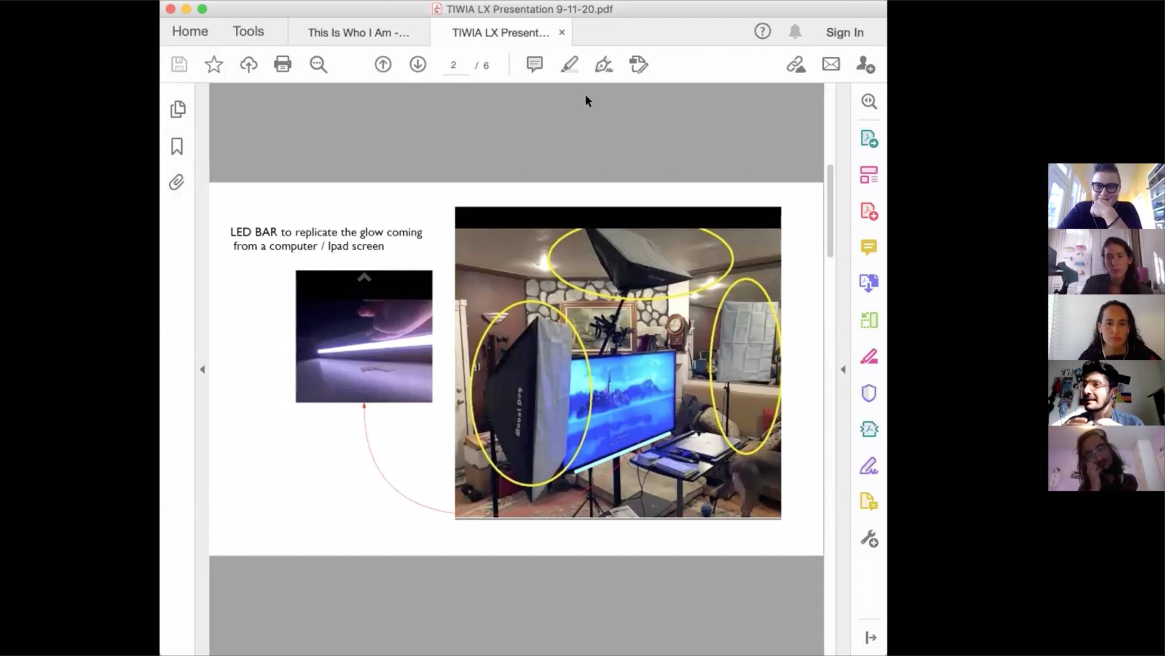Image resolution: width=1165 pixels, height=656 pixels.
Task: Click the Print file icon
Action: click(x=283, y=64)
